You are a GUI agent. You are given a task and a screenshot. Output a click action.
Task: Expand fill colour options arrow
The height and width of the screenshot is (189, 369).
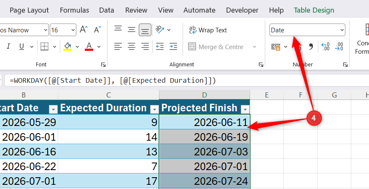point(77,47)
